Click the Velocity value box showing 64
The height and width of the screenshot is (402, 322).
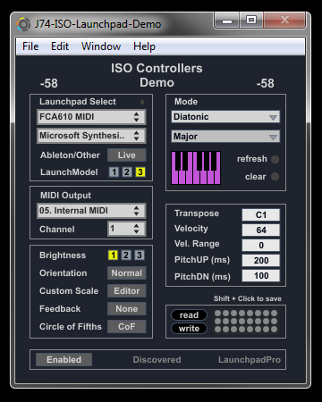[x=261, y=230]
